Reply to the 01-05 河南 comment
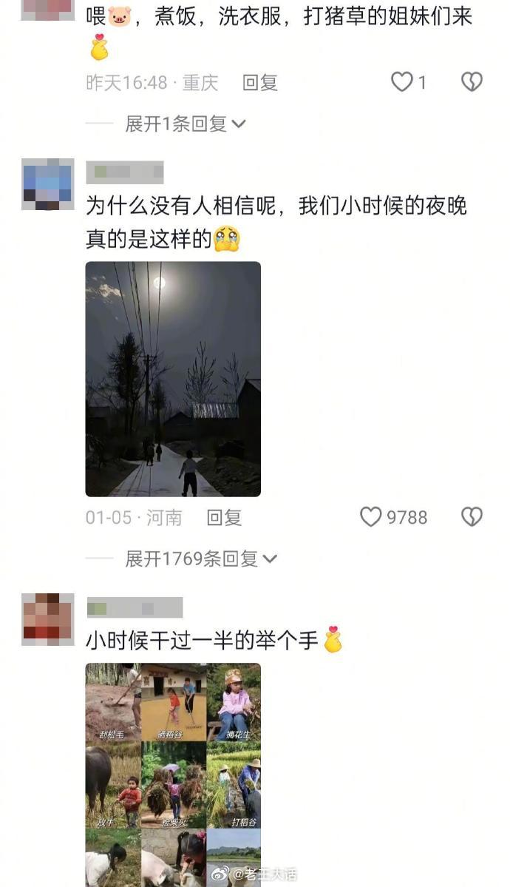The image size is (510, 887). [224, 517]
